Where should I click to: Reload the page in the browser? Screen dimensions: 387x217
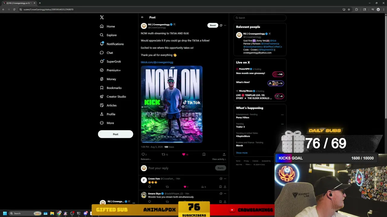click(14, 10)
